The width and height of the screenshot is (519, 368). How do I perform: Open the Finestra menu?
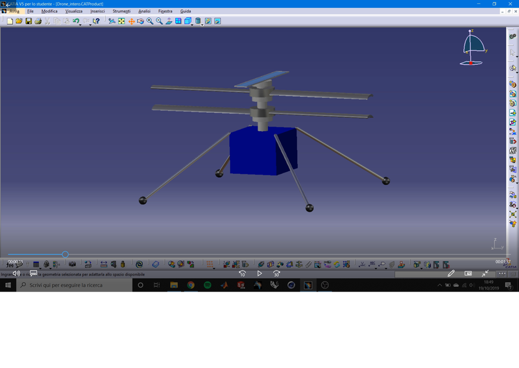coord(165,11)
